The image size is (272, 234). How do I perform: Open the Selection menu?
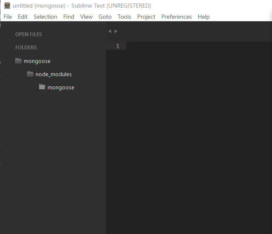pyautogui.click(x=45, y=17)
